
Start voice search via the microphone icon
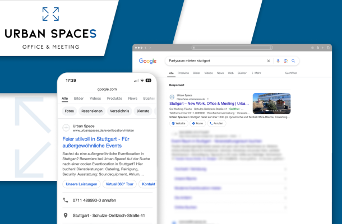(x=278, y=60)
